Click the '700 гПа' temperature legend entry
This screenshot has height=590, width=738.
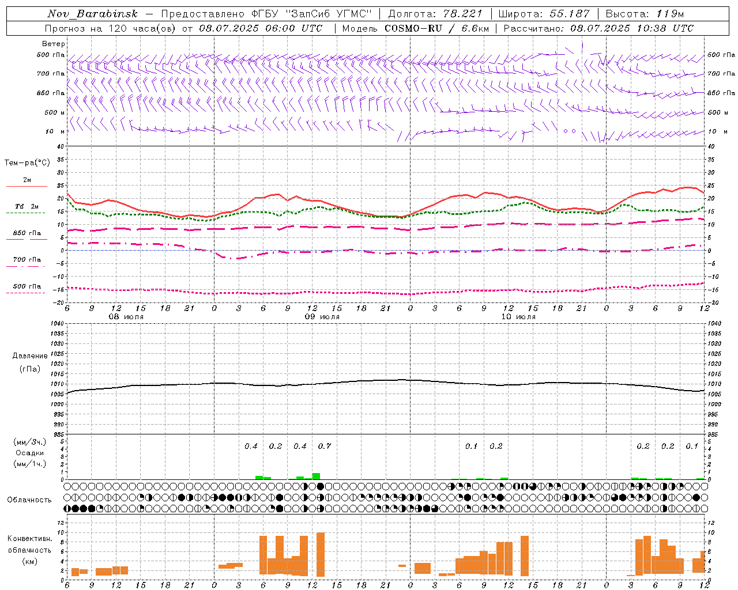point(27,260)
